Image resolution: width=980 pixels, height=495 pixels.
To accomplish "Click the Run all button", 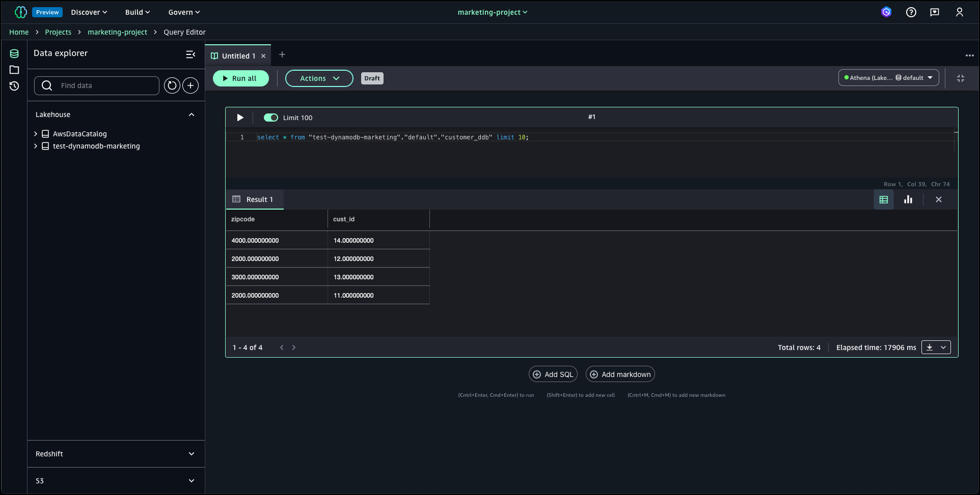I will [x=241, y=78].
